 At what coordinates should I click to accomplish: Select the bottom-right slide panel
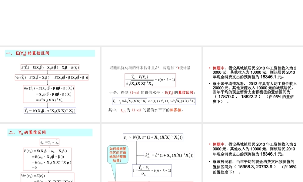click(x=253, y=152)
